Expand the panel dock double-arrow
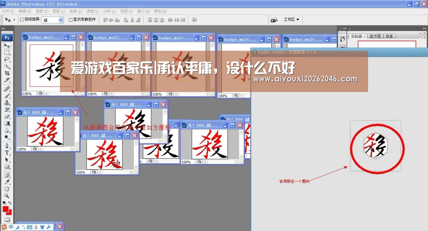 point(344,28)
